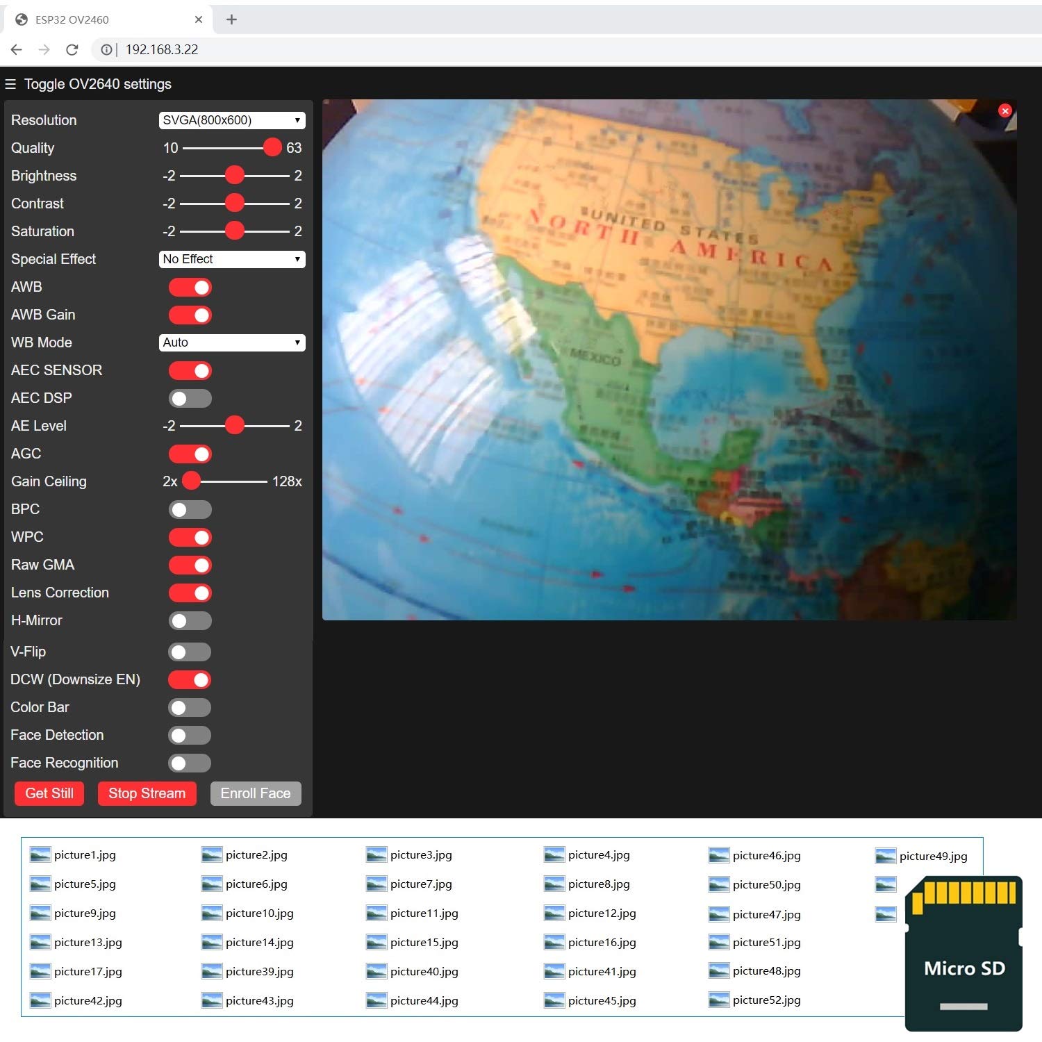Open the picture1.jpg file icon

click(40, 855)
